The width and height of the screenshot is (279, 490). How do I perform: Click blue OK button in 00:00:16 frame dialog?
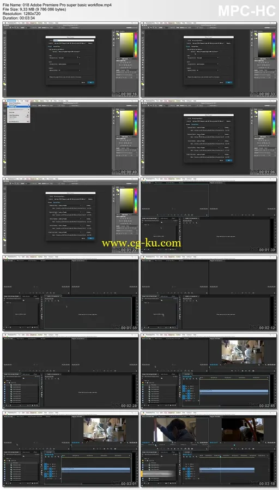tap(90, 82)
